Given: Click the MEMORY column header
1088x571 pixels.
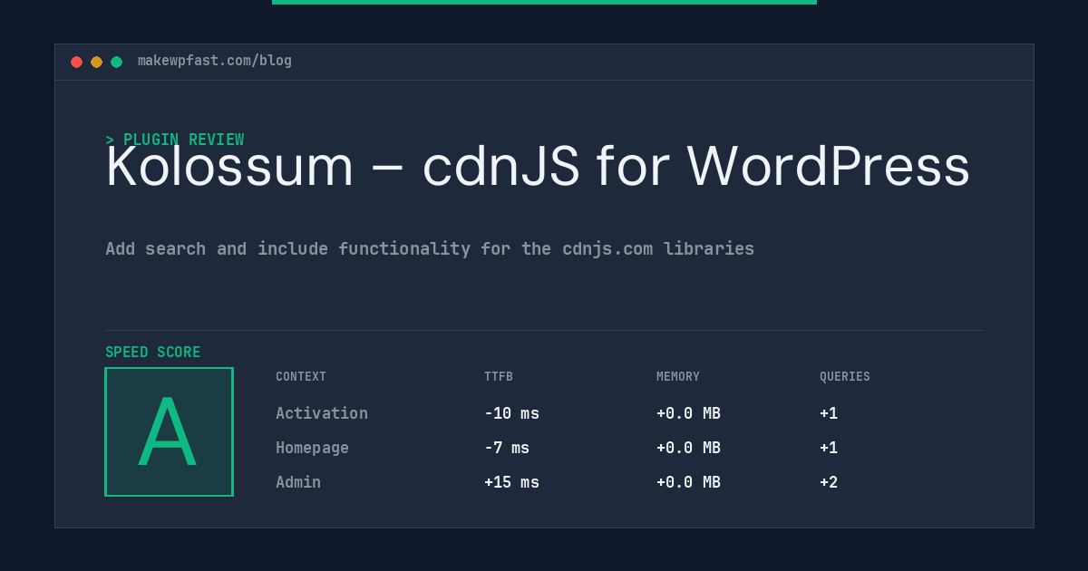Looking at the screenshot, I should tap(678, 377).
